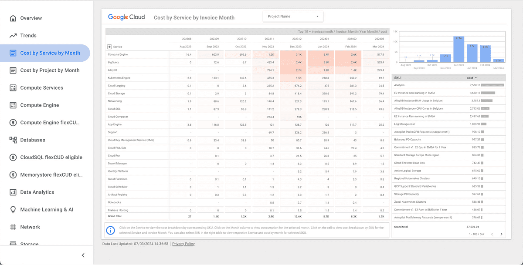The image size is (523, 265).
Task: Select the Cloud SQL service row
Action: click(x=247, y=109)
